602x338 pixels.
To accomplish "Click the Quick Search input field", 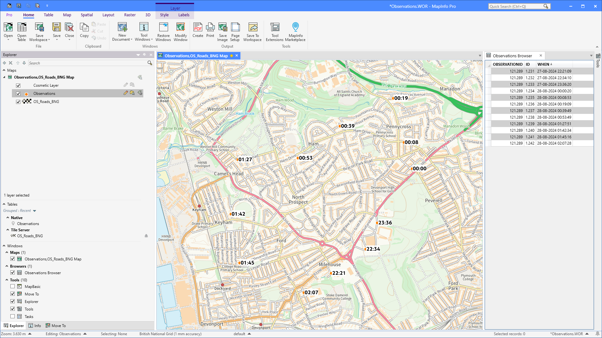I will pyautogui.click(x=516, y=6).
